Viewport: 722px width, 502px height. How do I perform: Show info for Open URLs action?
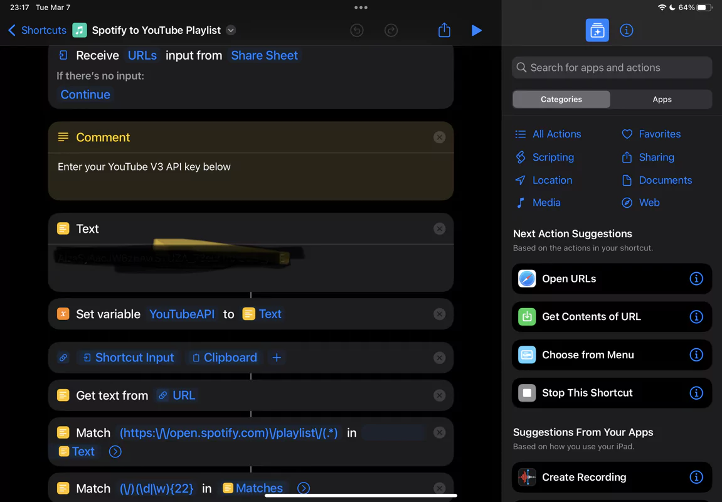(x=696, y=279)
